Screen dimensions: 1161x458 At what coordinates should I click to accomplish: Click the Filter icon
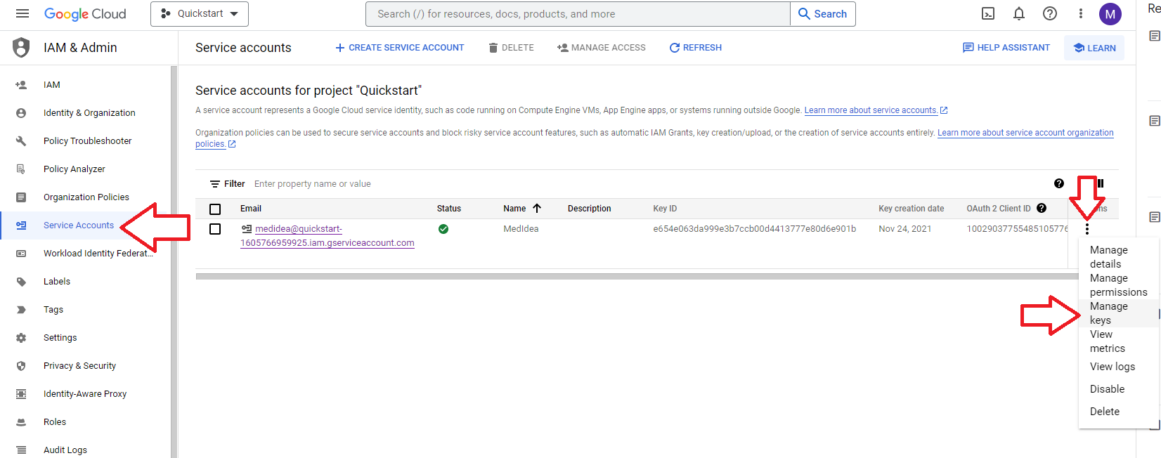tap(215, 184)
